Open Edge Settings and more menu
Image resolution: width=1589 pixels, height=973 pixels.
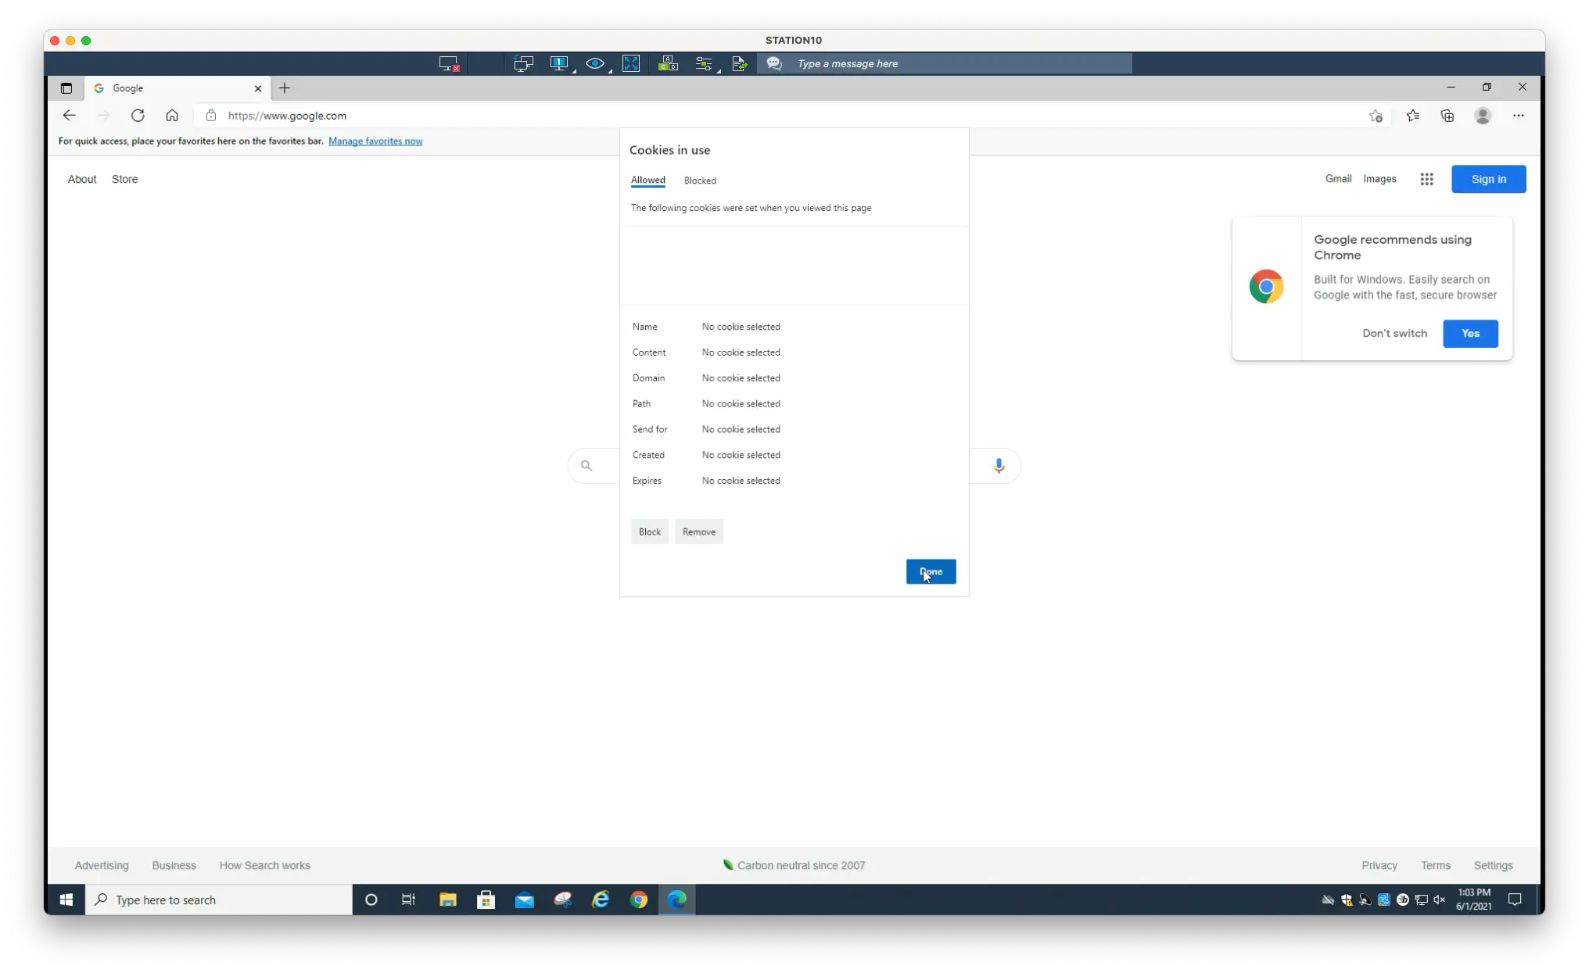1518,116
